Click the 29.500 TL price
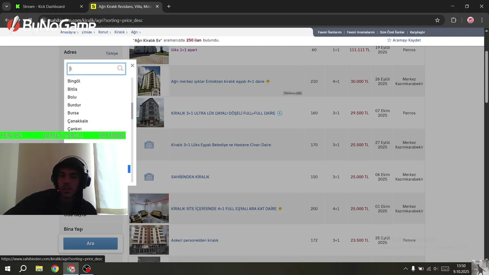This screenshot has width=489, height=275. point(359,113)
